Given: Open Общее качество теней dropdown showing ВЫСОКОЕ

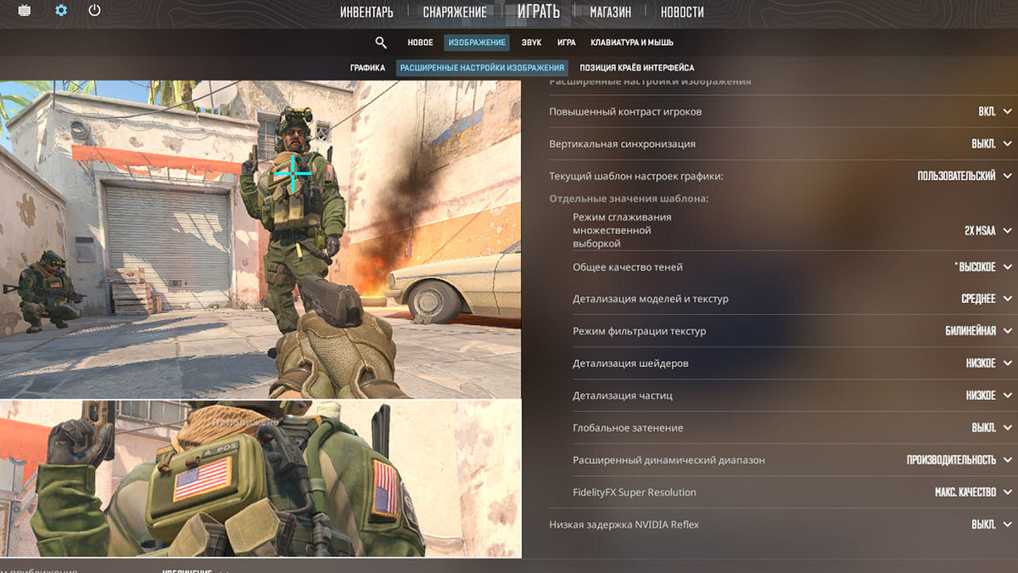Looking at the screenshot, I should point(984,267).
